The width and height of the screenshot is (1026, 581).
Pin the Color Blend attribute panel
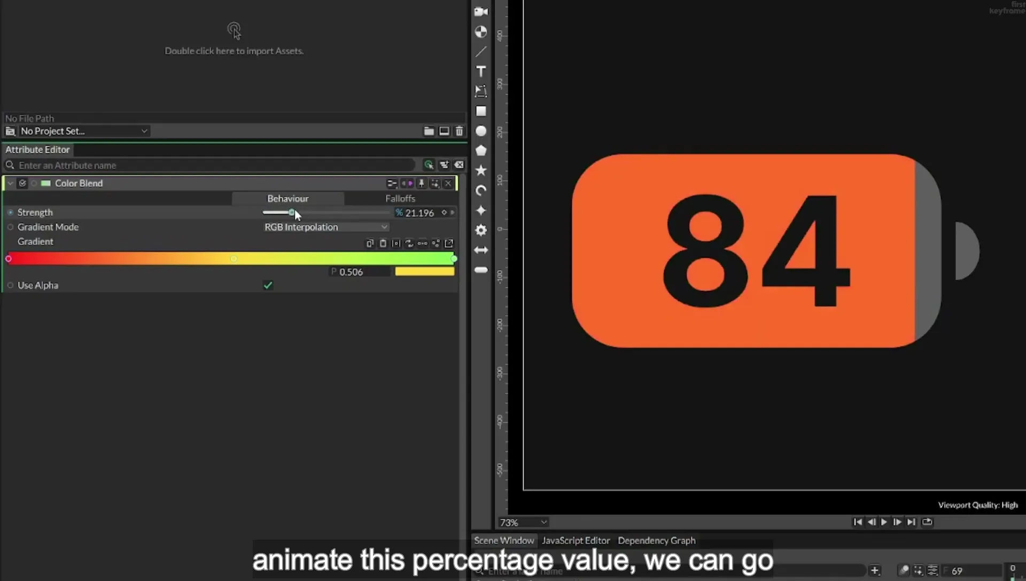(421, 183)
